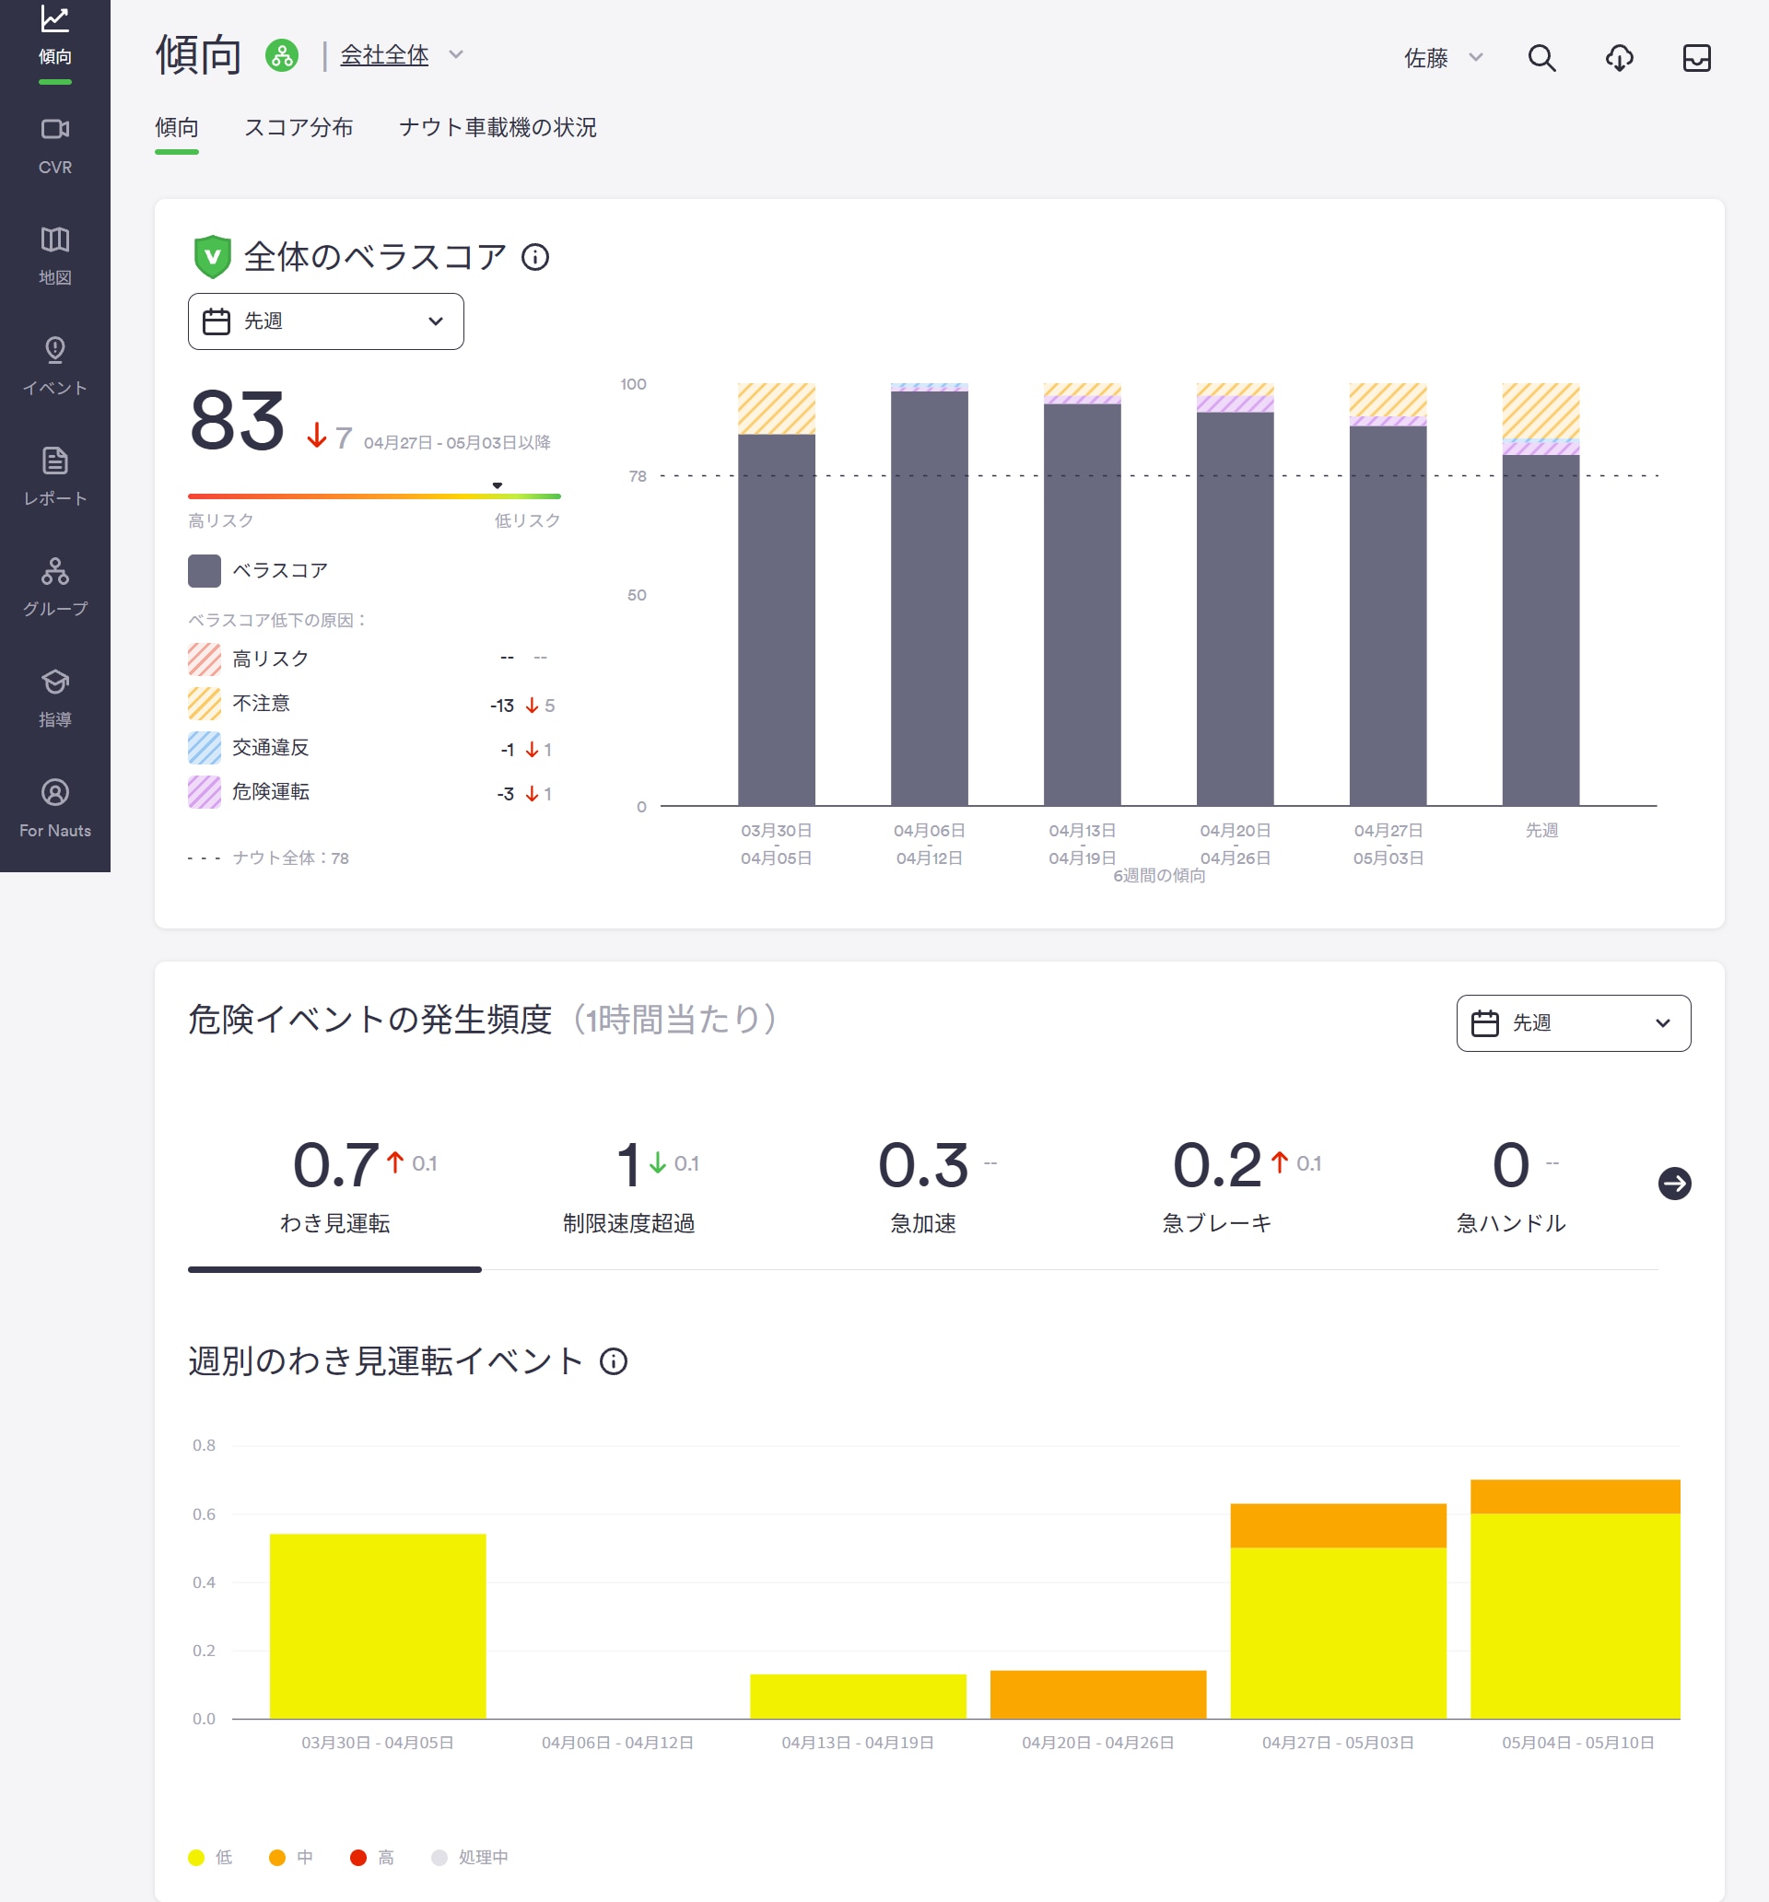Click the 危険運転 purple striped swatch
The height and width of the screenshot is (1902, 1769).
point(204,792)
